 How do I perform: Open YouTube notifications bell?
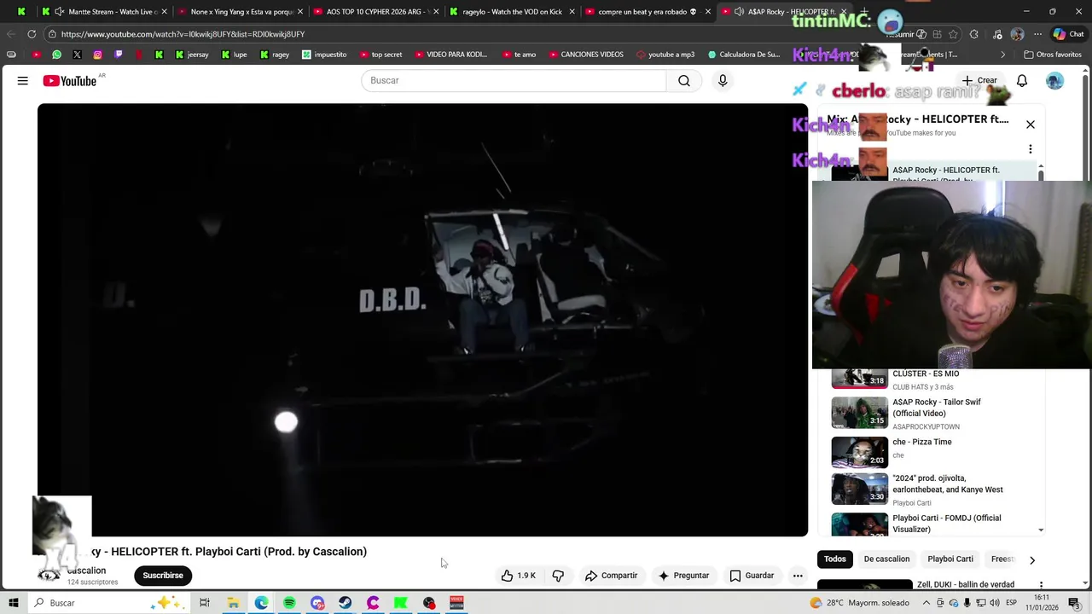1022,80
